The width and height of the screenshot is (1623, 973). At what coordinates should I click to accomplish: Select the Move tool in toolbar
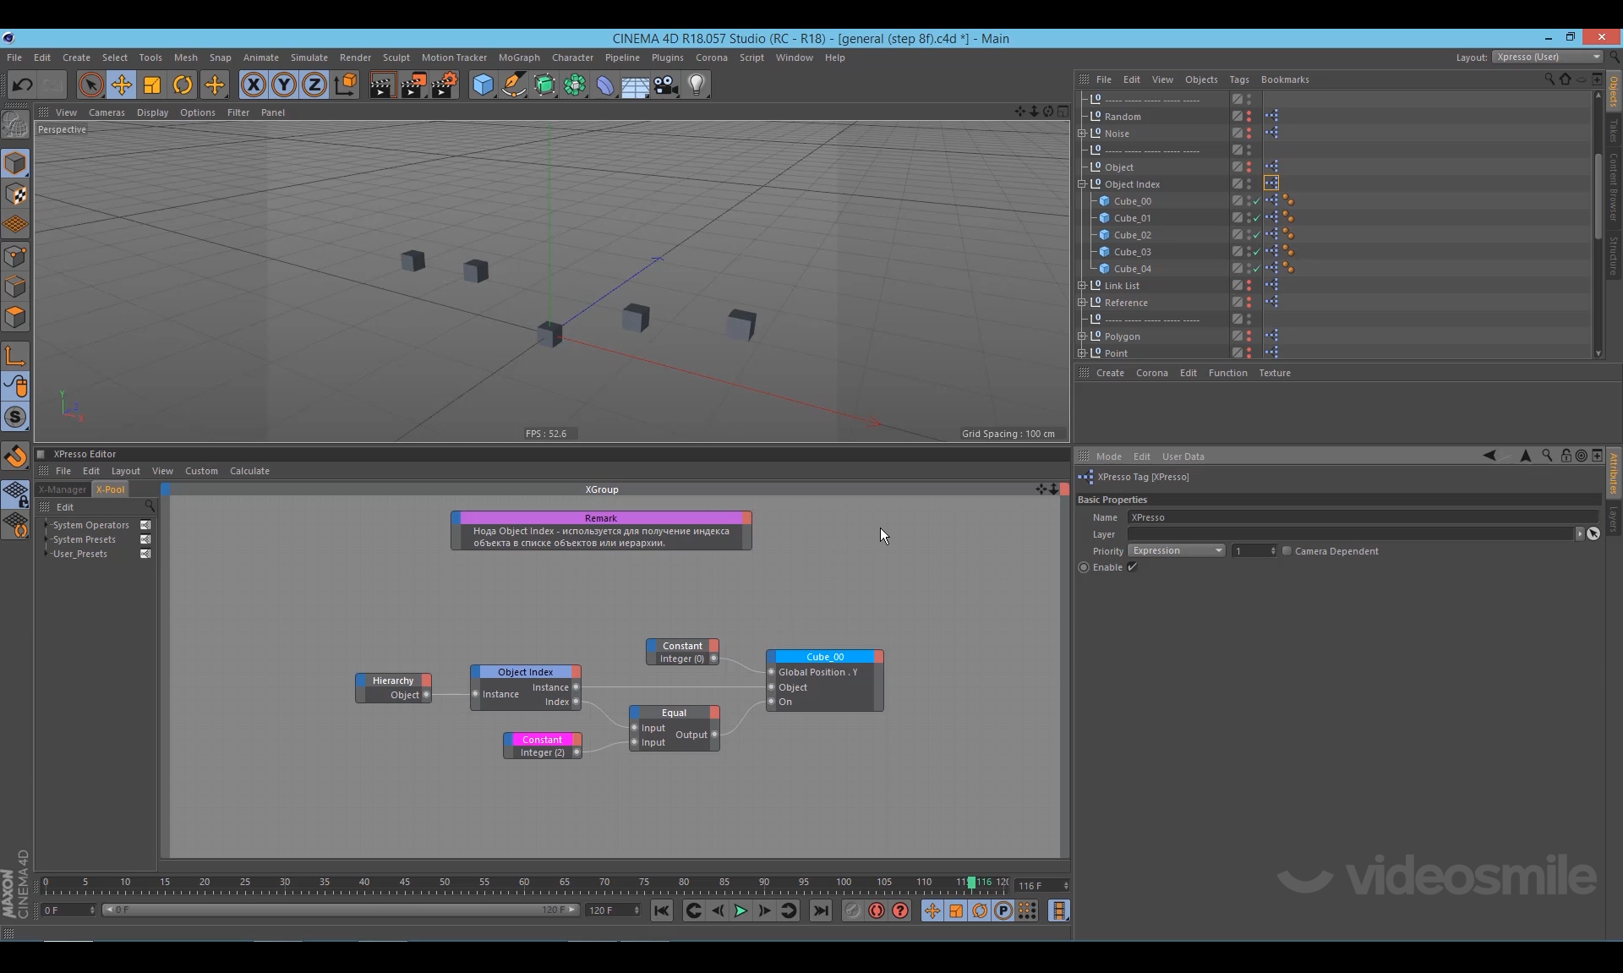pos(122,85)
